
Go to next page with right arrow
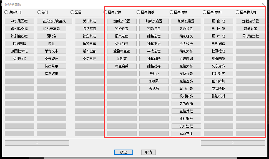(233, 143)
